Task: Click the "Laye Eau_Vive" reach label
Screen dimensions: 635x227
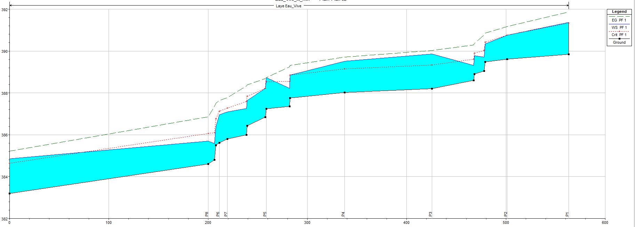Action: point(288,6)
